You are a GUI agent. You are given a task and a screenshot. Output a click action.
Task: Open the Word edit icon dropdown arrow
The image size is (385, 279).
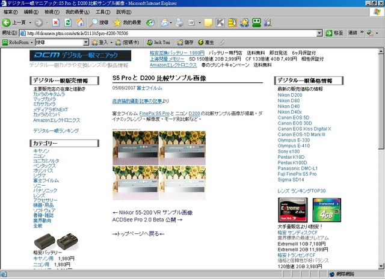tap(200, 23)
